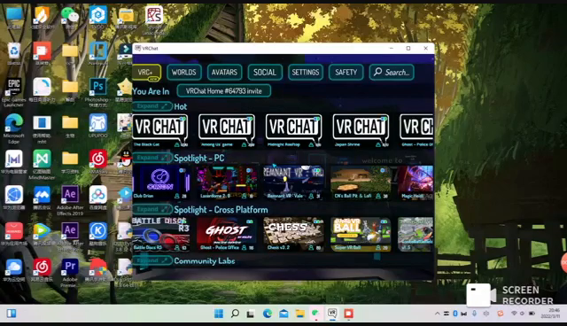Click VRChat Home #64793 invite button
The image size is (567, 326).
(224, 90)
